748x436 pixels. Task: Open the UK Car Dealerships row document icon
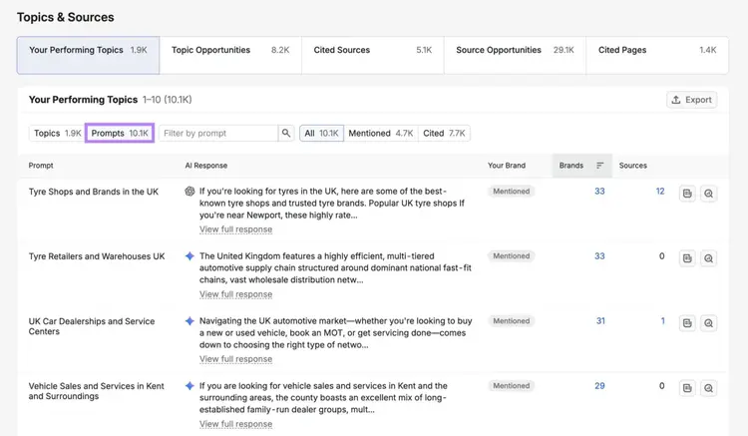click(687, 323)
